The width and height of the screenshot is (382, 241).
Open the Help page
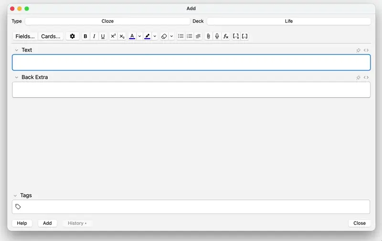(22, 223)
